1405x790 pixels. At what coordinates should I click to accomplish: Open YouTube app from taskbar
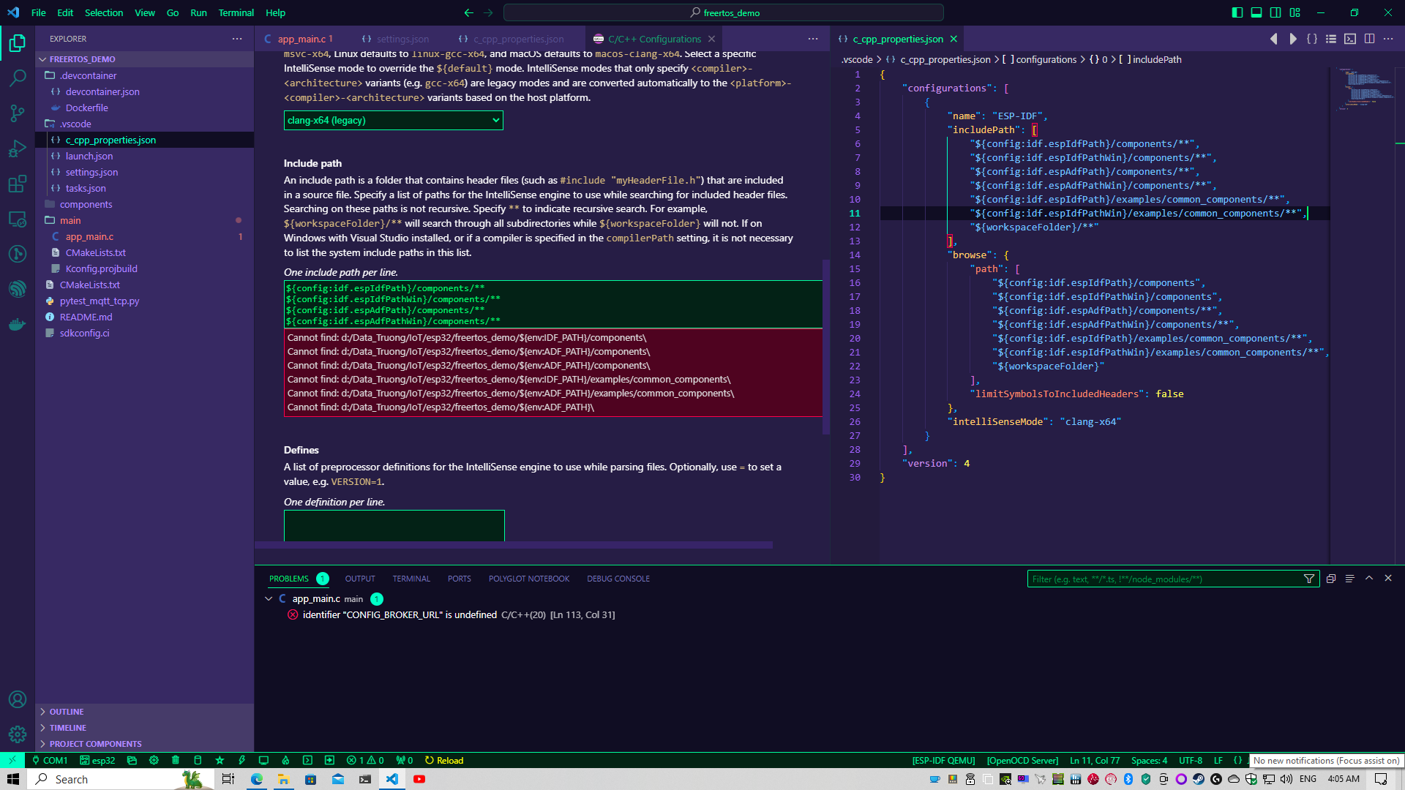tap(419, 779)
